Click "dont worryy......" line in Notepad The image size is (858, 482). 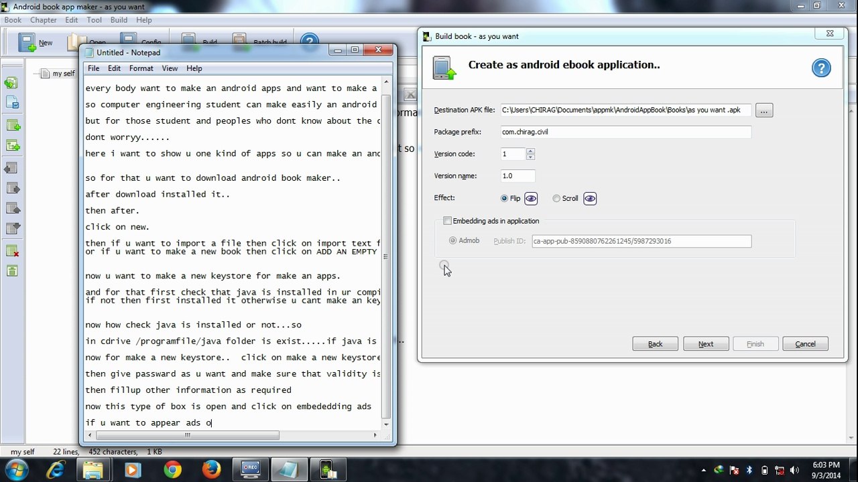tap(127, 137)
